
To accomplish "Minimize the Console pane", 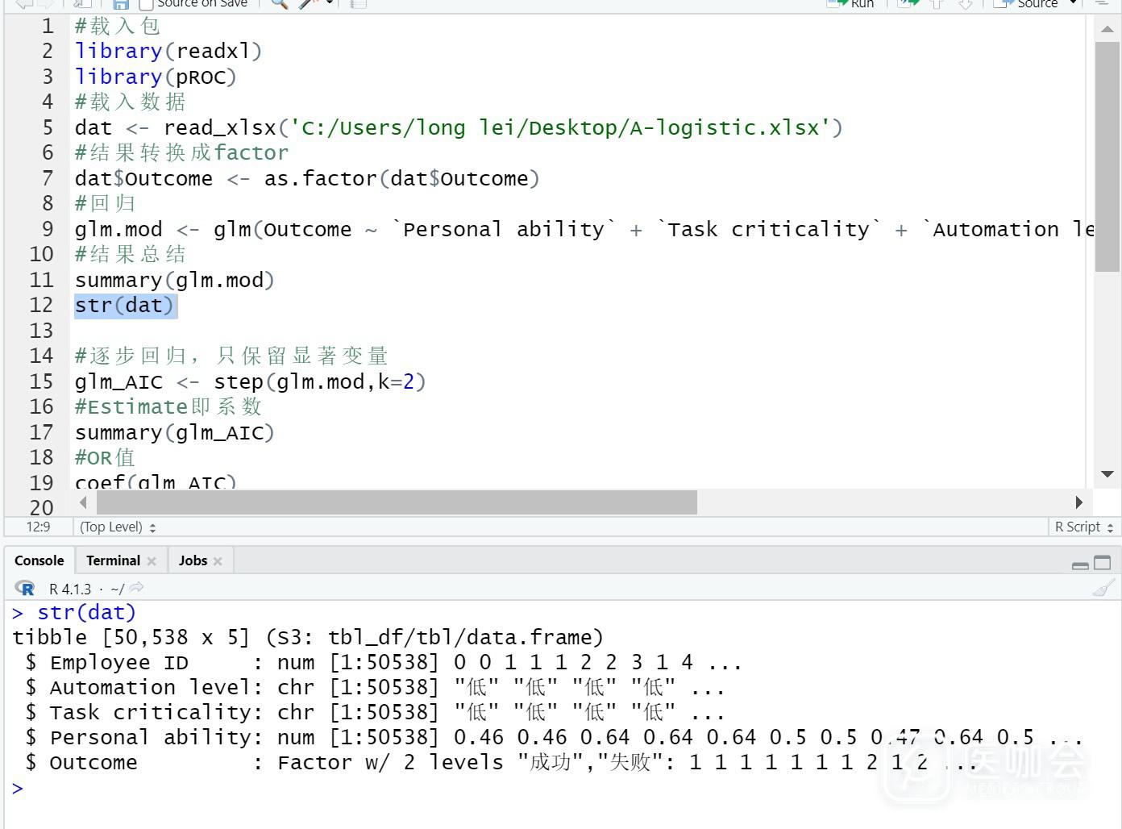I will pos(1080,564).
